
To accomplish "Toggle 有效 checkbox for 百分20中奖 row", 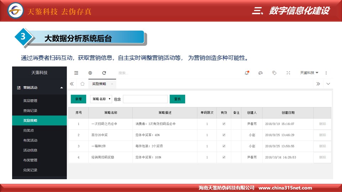I will pos(224,135).
